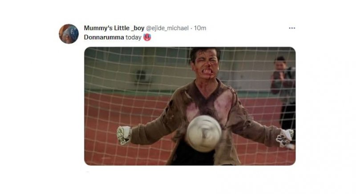
Task: Click the bold Donnarumma word in tweet
Action: (x=104, y=37)
